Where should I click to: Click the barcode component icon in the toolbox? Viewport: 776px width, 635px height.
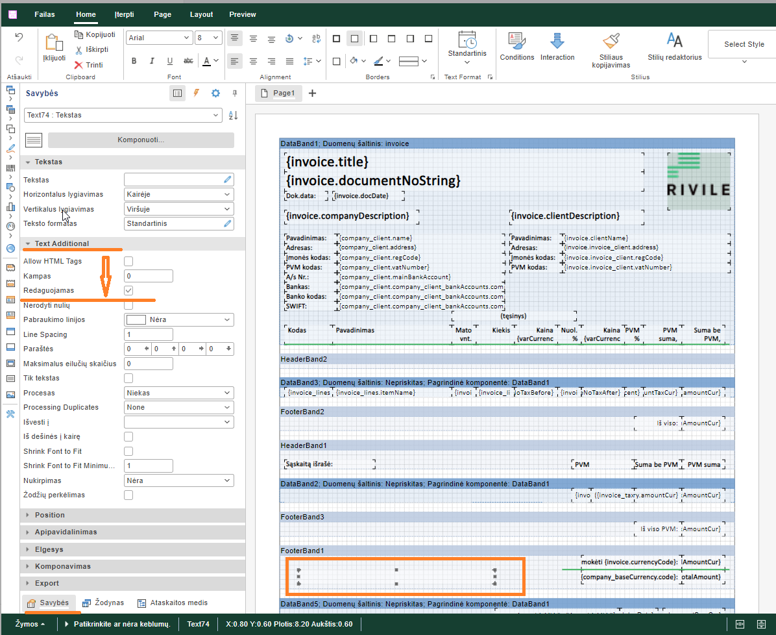[x=10, y=168]
